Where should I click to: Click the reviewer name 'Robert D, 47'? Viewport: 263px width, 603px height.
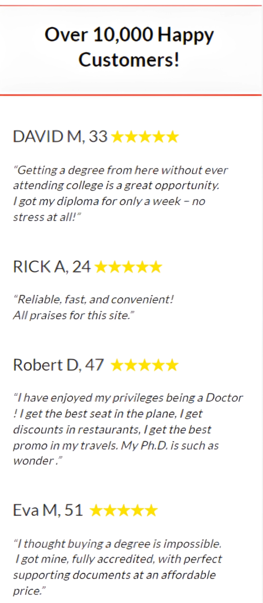[58, 365]
